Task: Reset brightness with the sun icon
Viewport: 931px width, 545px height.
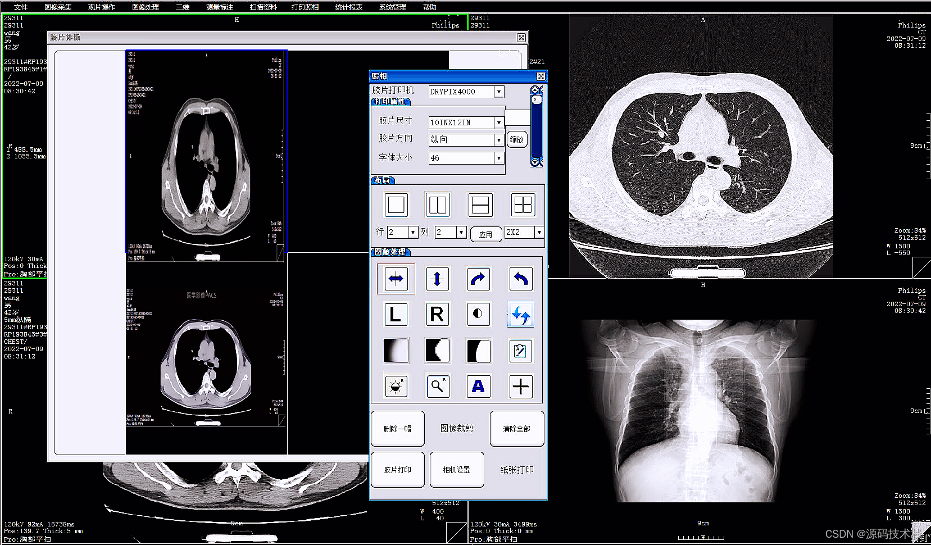Action: (396, 386)
